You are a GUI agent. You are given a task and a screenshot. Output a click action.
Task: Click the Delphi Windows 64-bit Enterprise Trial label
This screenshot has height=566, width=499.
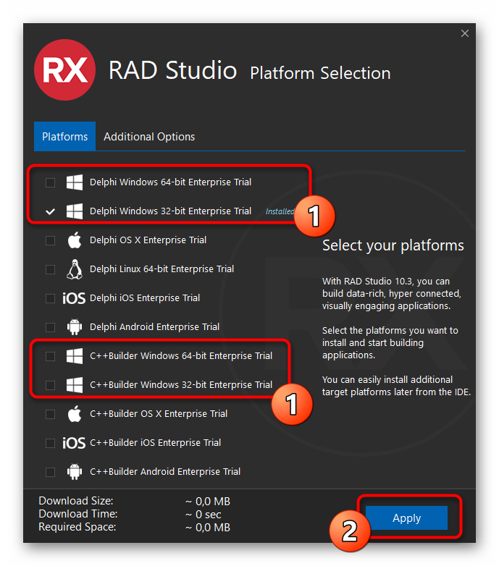coord(170,182)
